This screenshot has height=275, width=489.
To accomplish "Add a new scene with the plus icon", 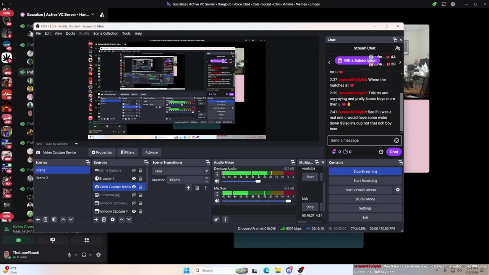I will (x=38, y=220).
